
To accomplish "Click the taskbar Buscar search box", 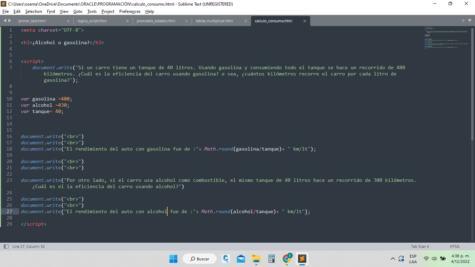I will point(200,259).
